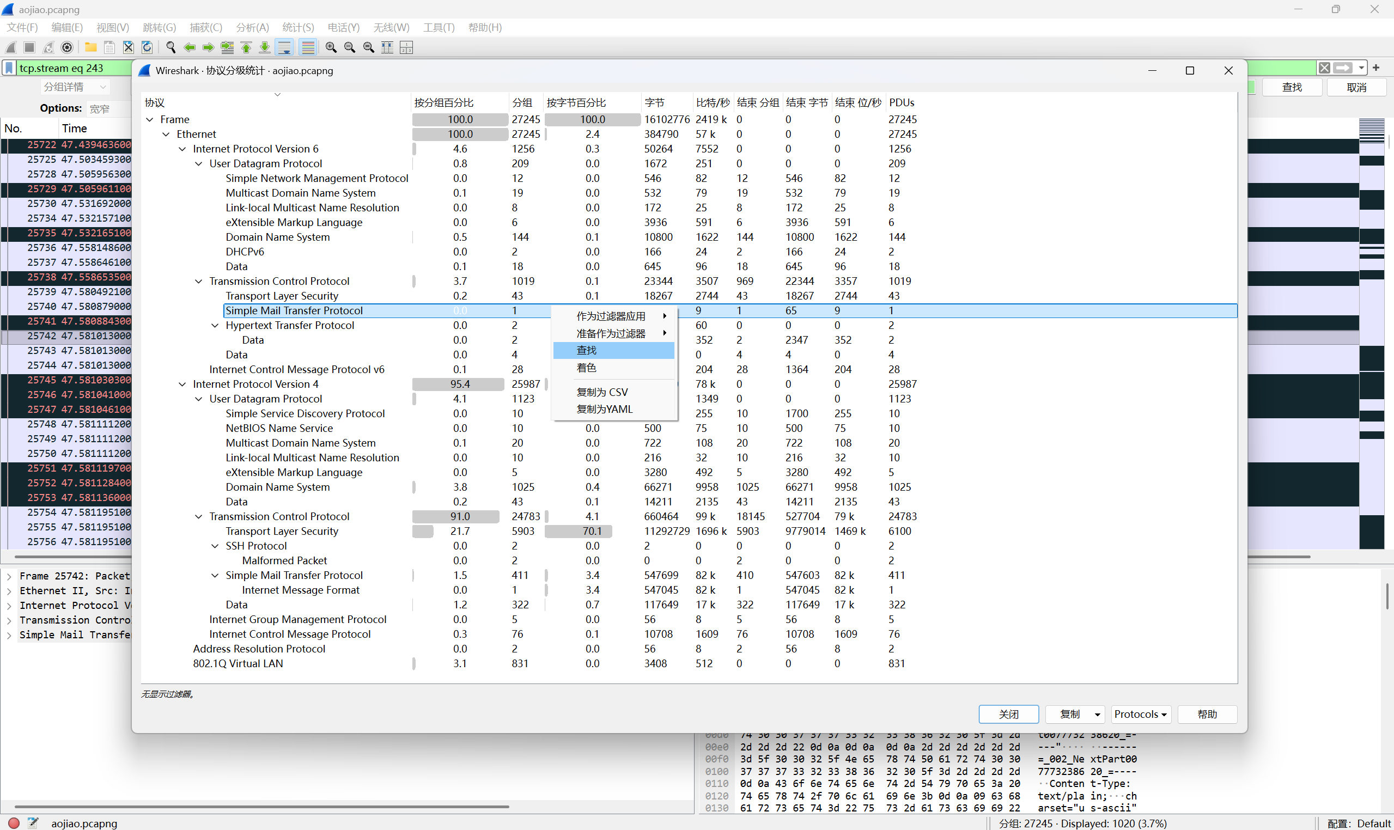The image size is (1394, 830).
Task: Click the go to first packet icon
Action: pos(246,47)
